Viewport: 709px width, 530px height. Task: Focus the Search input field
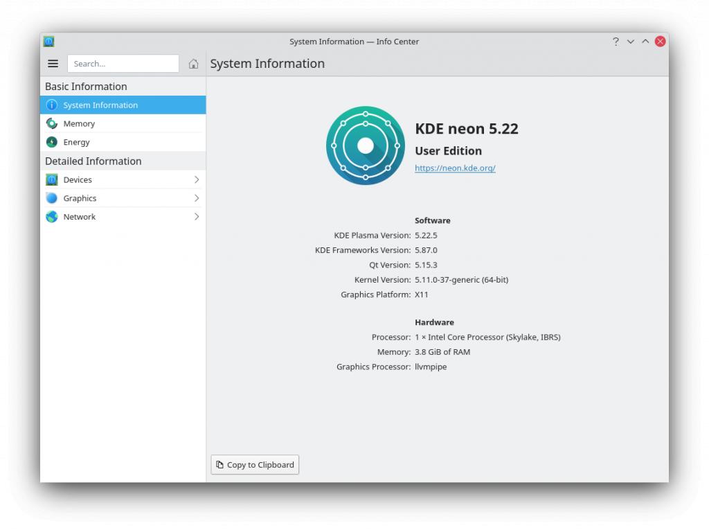coord(123,64)
